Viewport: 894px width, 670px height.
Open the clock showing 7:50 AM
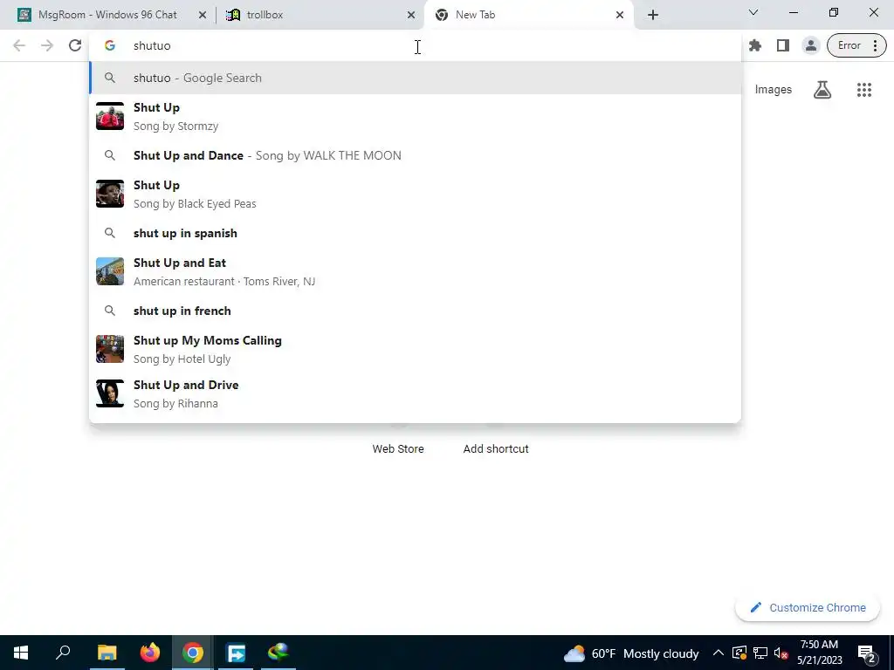click(x=819, y=653)
